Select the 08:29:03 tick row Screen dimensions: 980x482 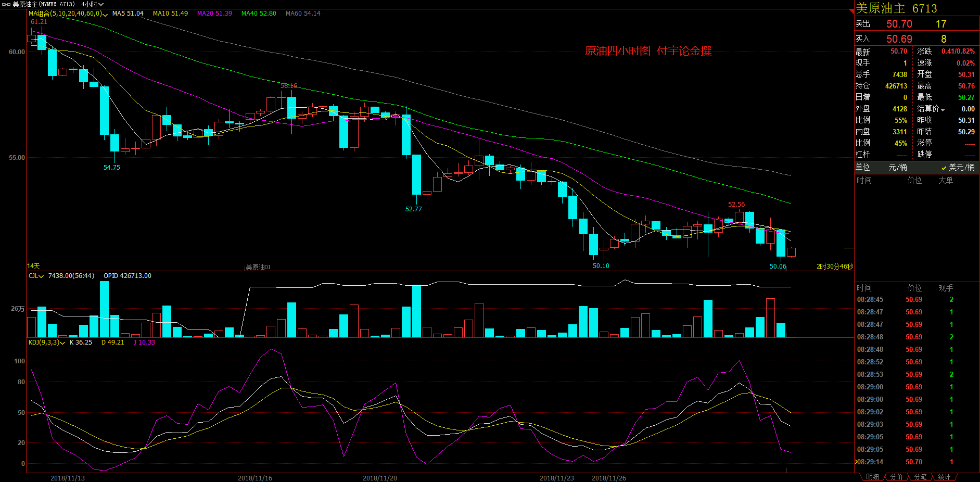(x=917, y=424)
